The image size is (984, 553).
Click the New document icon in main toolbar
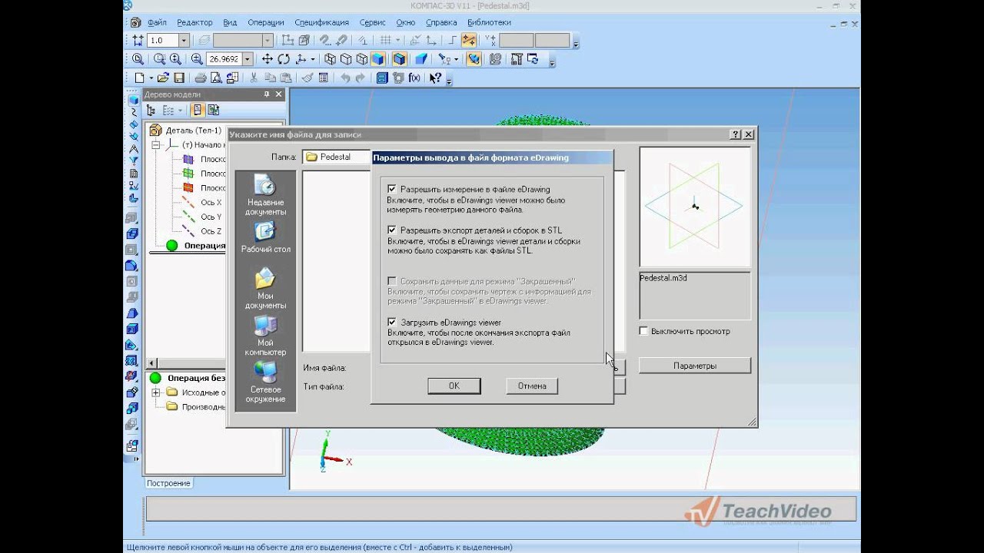(139, 78)
